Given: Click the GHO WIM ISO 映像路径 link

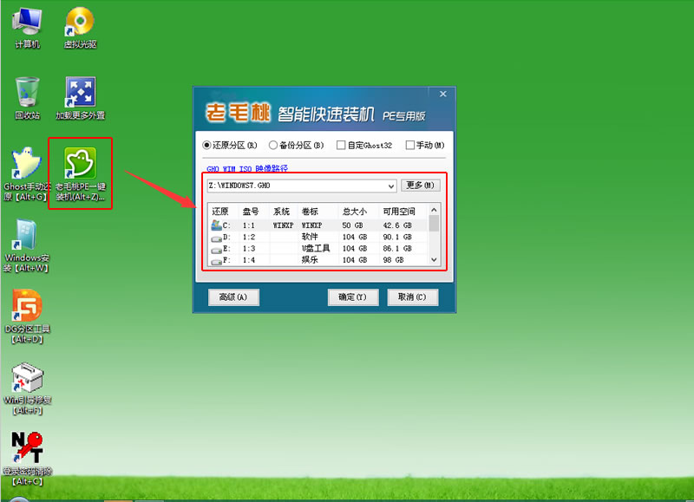Looking at the screenshot, I should (x=247, y=168).
